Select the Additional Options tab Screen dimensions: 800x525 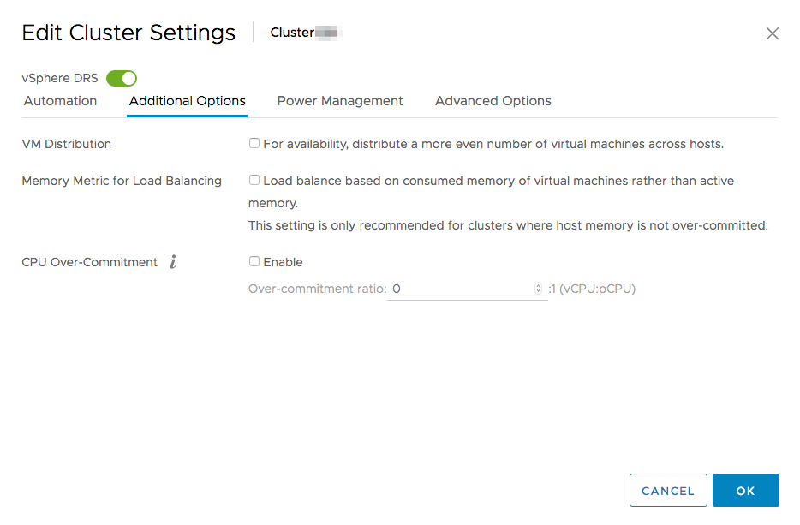187,101
